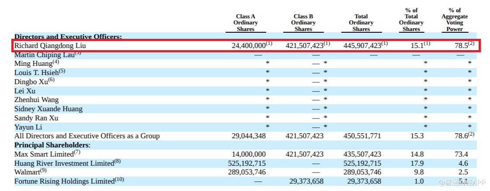The height and width of the screenshot is (191, 490).
Task: Select All Directors and Executive Officers as a Group
Action: (x=87, y=136)
